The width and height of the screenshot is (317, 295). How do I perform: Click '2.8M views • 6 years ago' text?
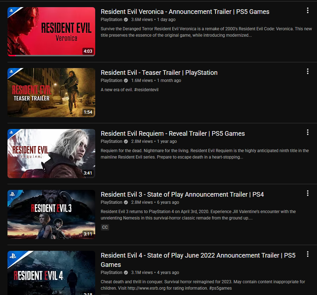(x=155, y=202)
